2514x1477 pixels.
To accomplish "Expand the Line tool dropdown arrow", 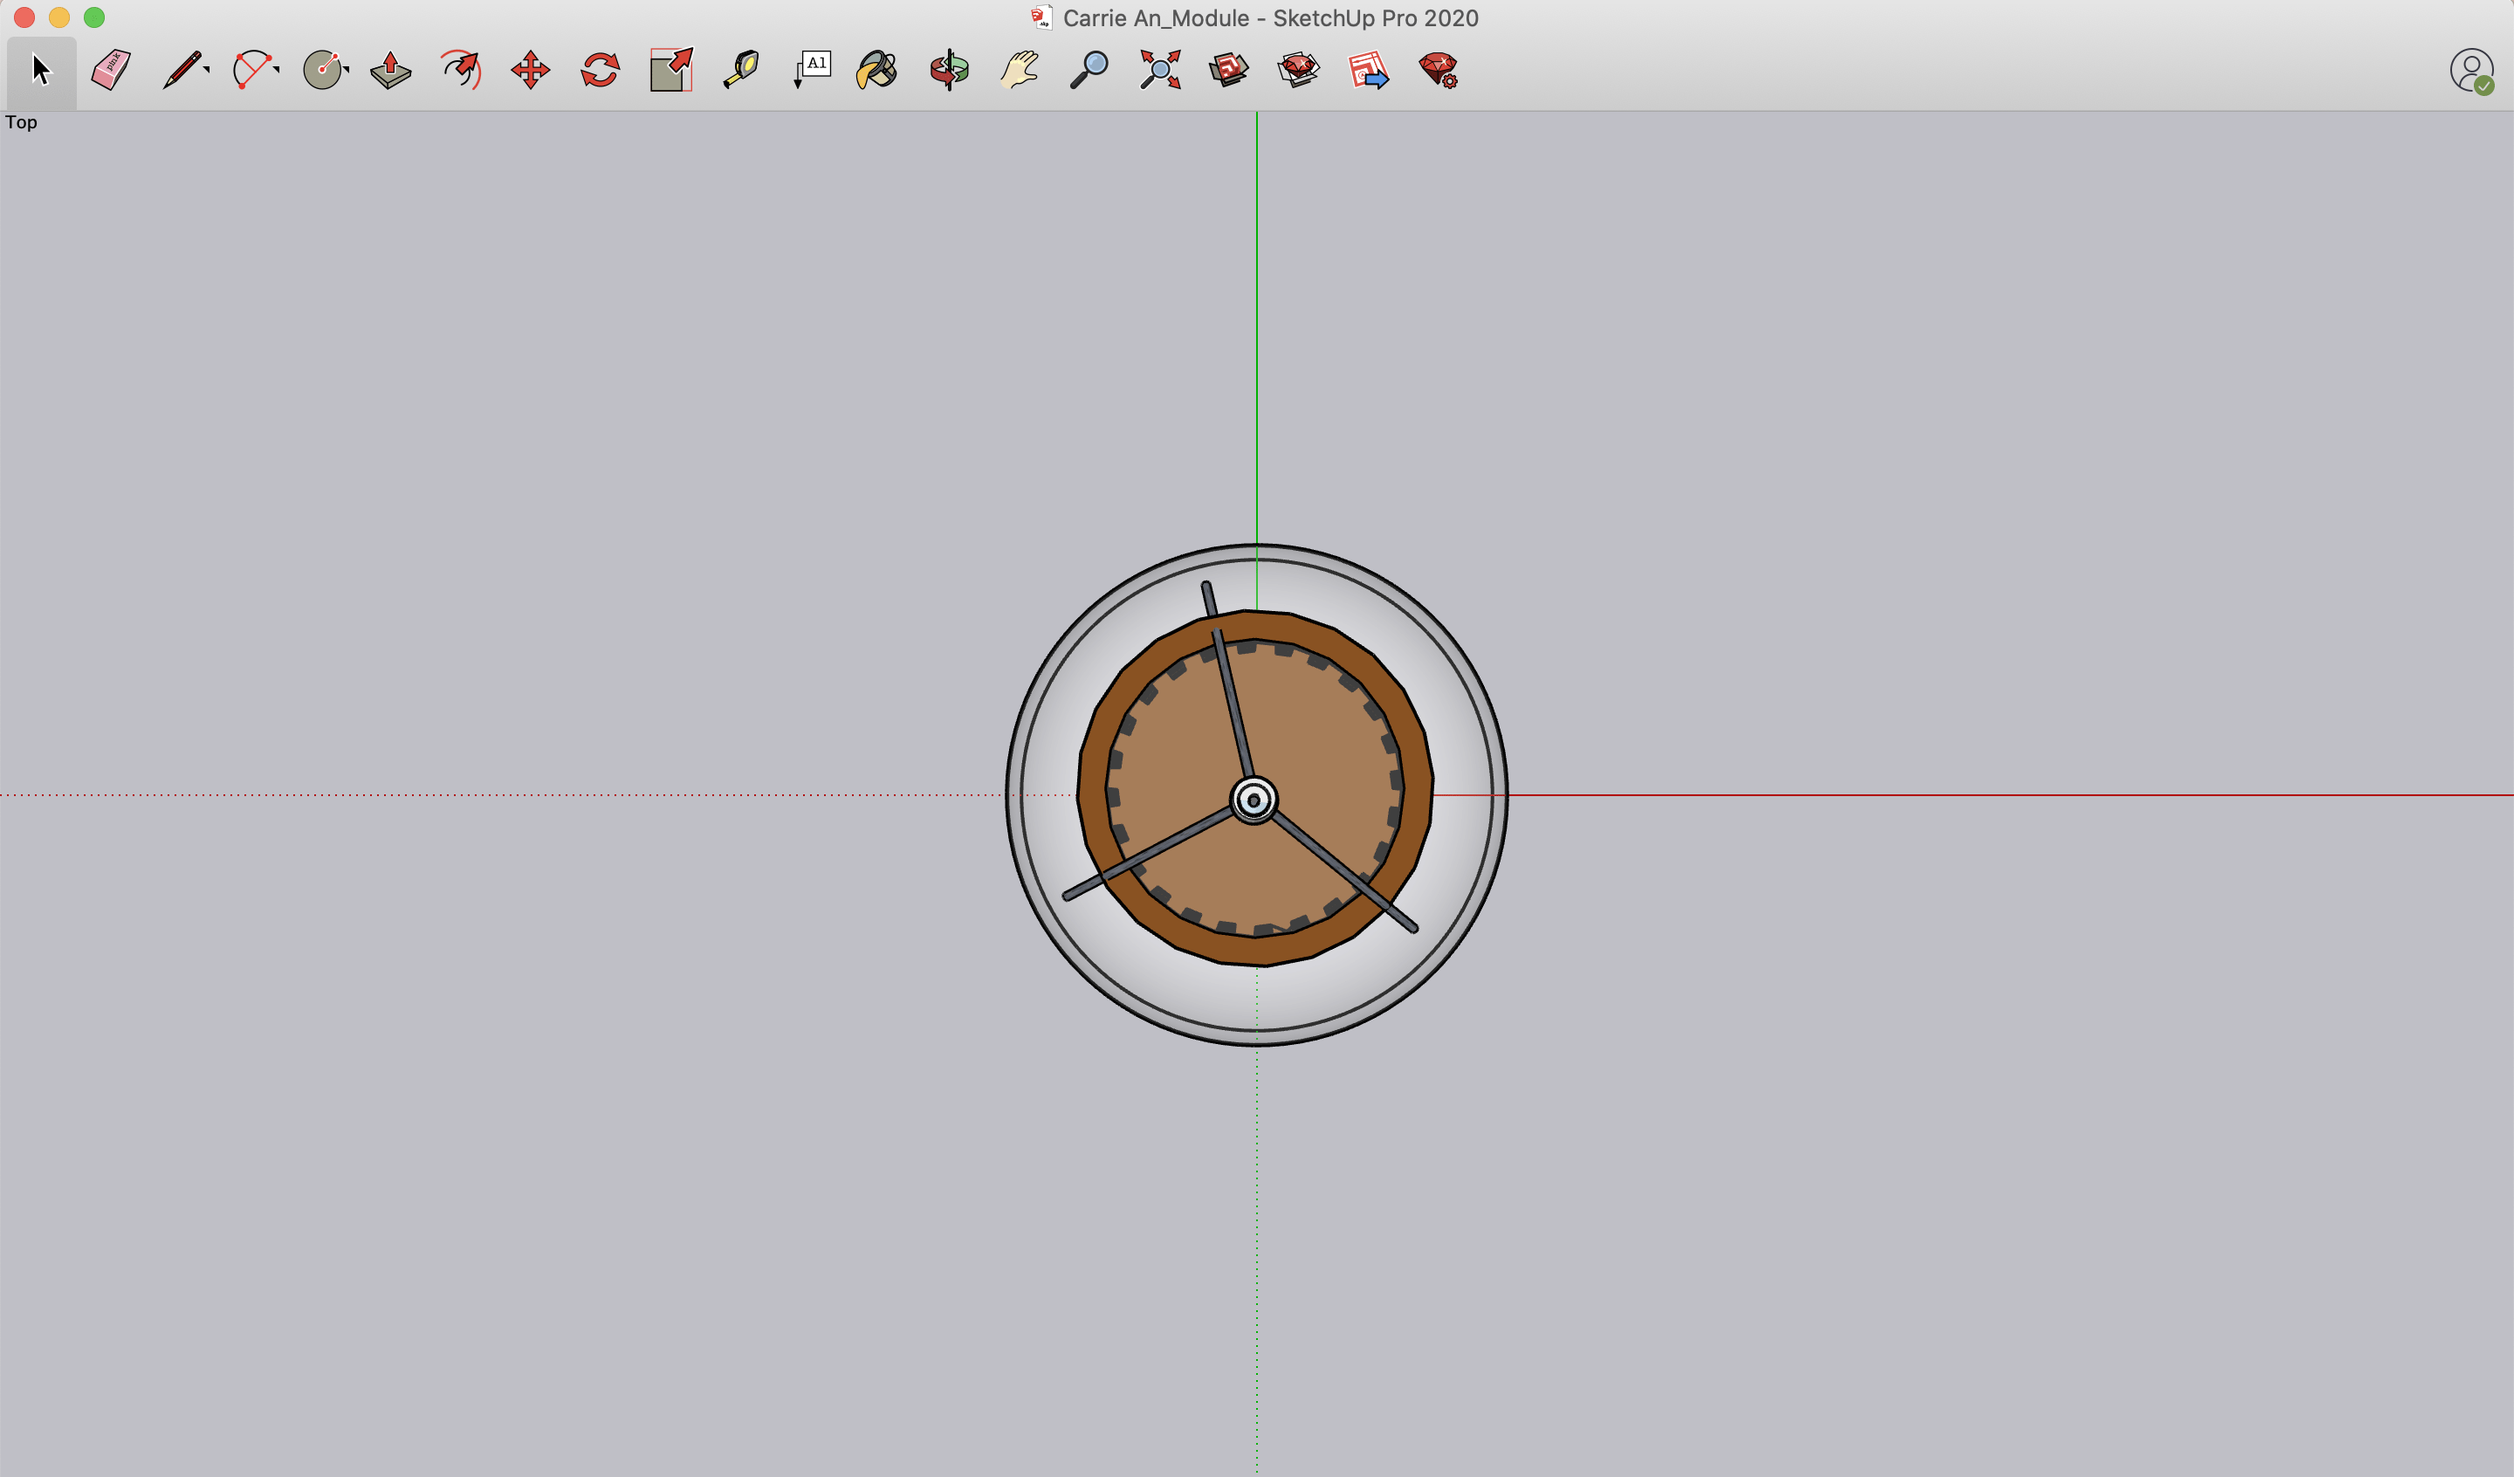I will coord(207,70).
